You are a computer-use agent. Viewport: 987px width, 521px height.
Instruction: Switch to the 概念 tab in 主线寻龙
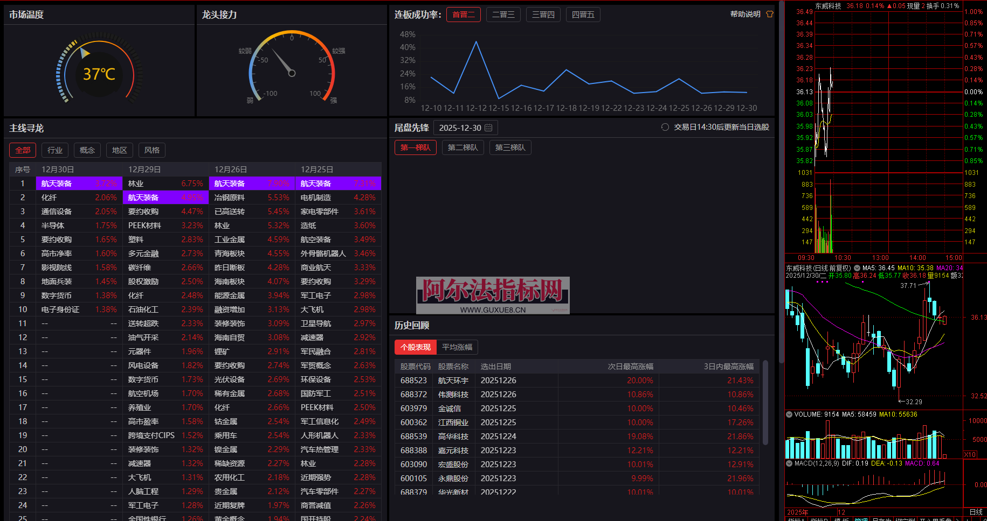pyautogui.click(x=87, y=150)
